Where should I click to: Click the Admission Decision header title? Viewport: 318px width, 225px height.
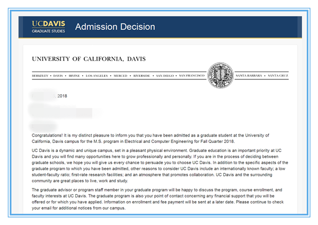pyautogui.click(x=115, y=27)
